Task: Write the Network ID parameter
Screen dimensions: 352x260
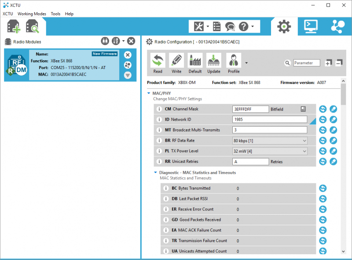Action: [334, 120]
